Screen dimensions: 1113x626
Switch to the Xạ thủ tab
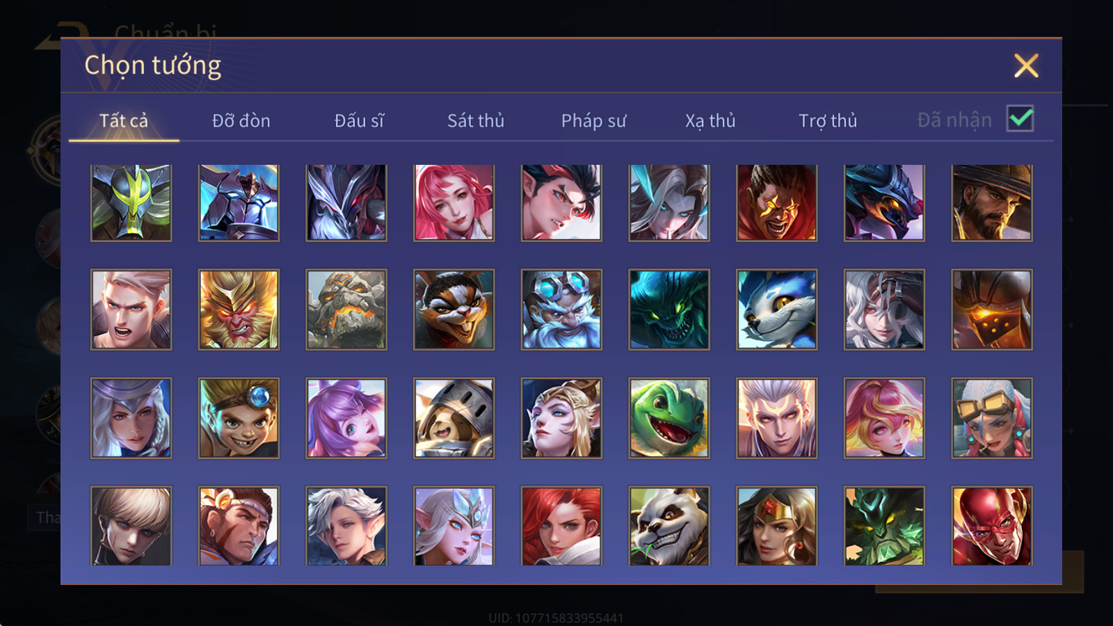click(x=710, y=120)
